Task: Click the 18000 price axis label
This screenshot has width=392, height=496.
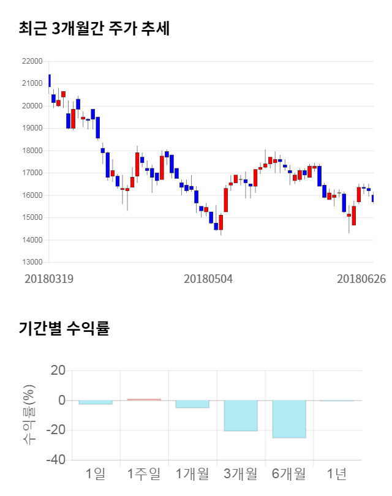Action: tap(31, 151)
